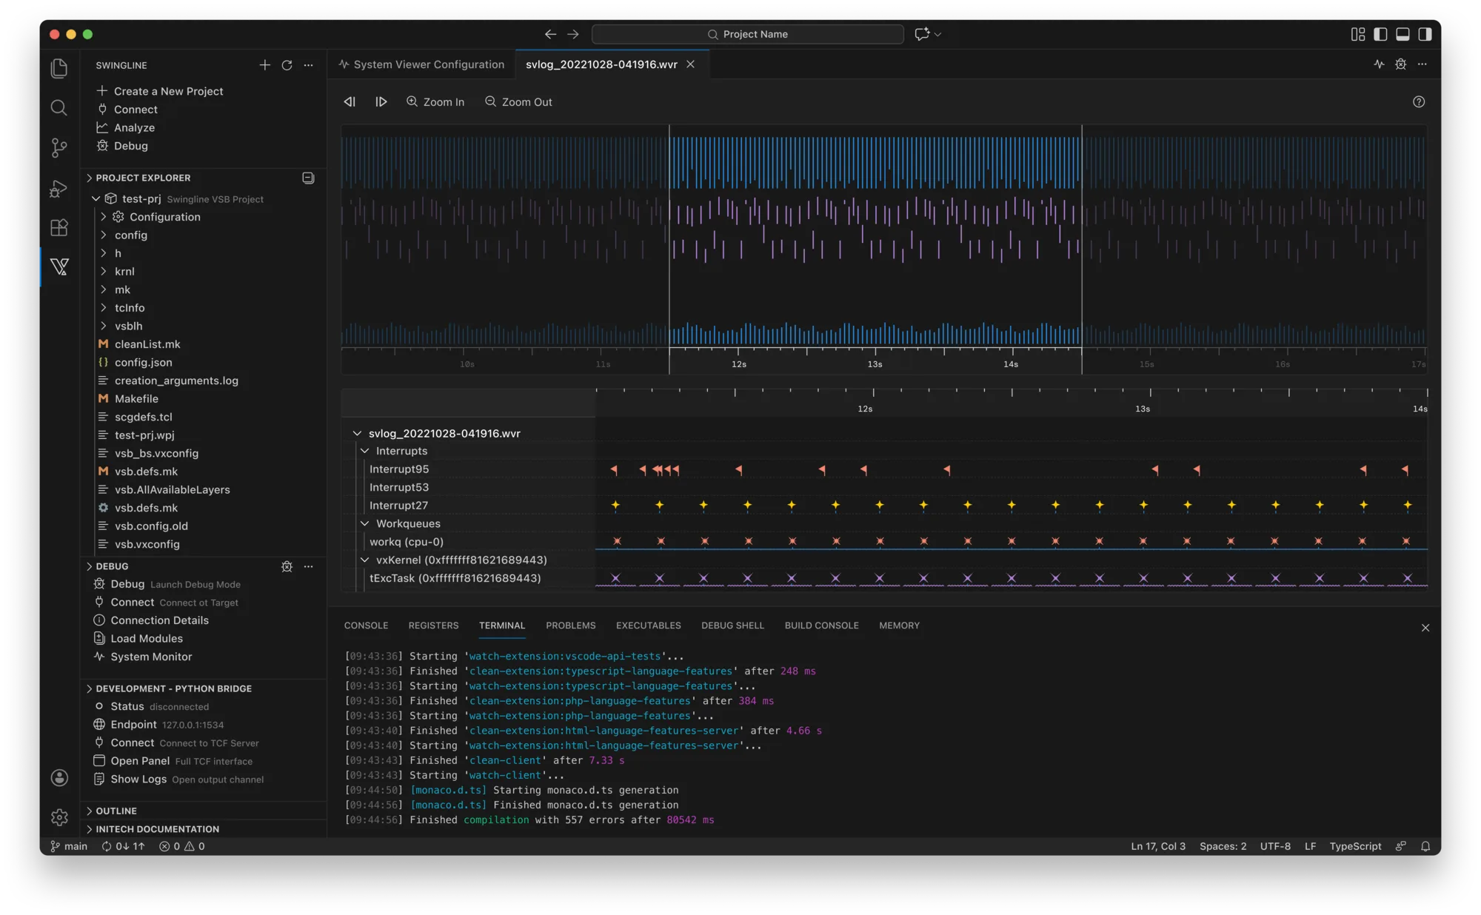Open Extensions view in activity bar
This screenshot has width=1481, height=915.
(59, 227)
